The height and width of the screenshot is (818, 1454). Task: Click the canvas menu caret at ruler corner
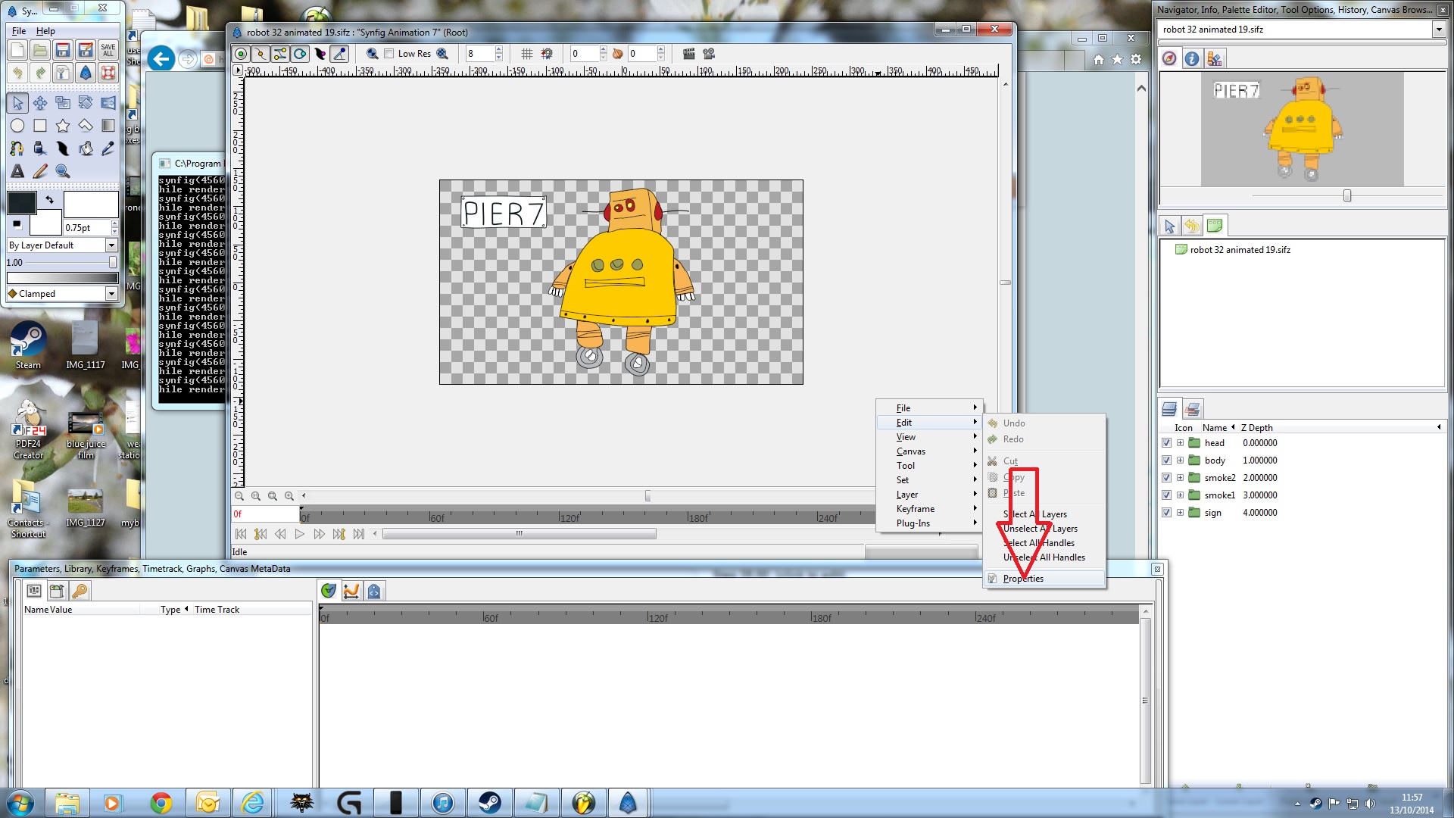(x=238, y=70)
